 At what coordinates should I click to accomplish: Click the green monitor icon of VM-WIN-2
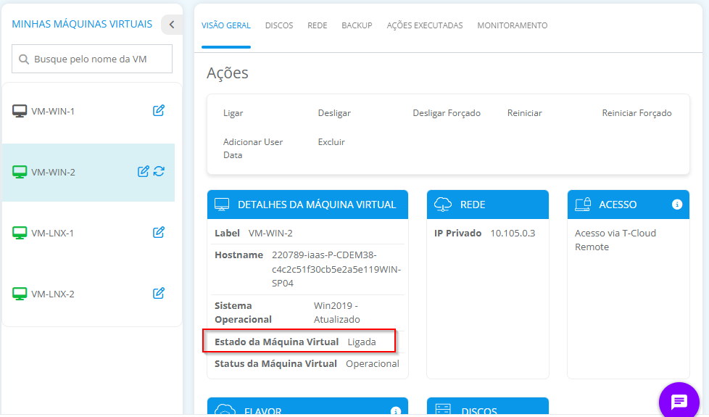20,172
